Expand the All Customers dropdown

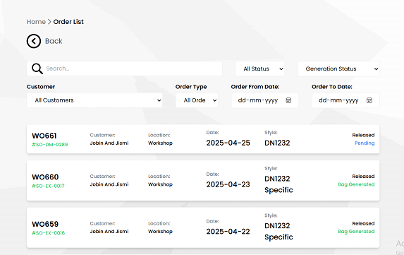click(94, 100)
